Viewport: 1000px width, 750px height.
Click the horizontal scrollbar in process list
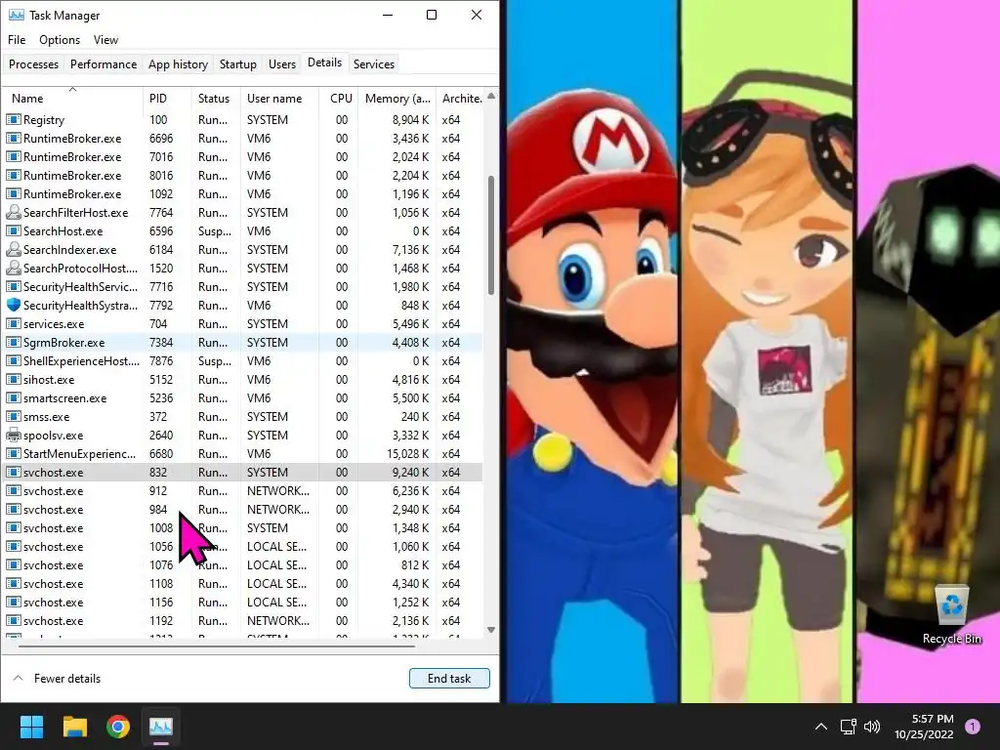tap(217, 646)
